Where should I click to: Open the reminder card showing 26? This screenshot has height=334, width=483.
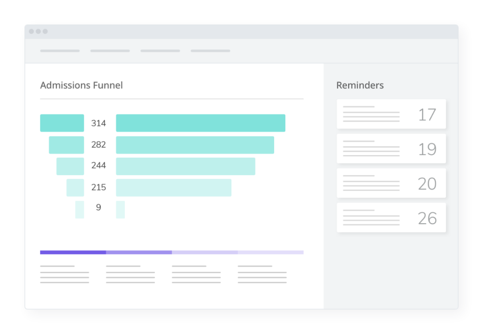click(391, 218)
